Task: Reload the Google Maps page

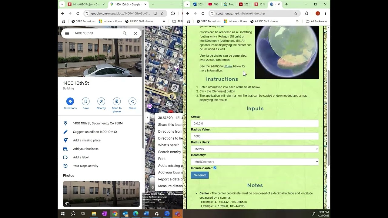Action: click(78, 13)
